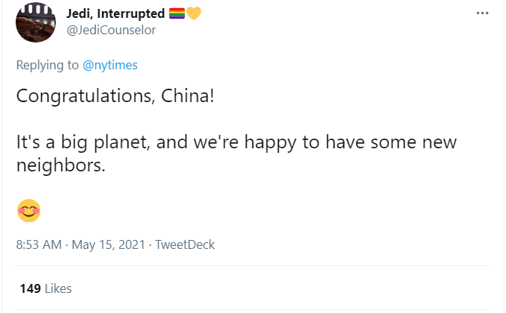Click the Jedi, Interrupted profile avatar
Image resolution: width=506 pixels, height=313 pixels.
coord(37,22)
